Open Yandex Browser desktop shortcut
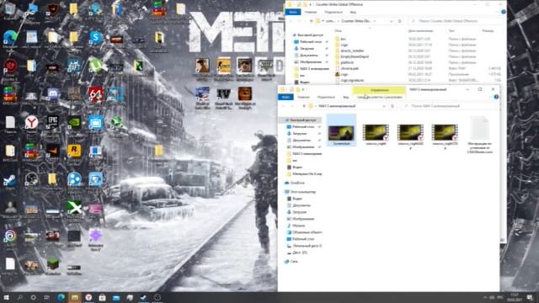Image resolution: width=539 pixels, height=303 pixels. coord(31,123)
